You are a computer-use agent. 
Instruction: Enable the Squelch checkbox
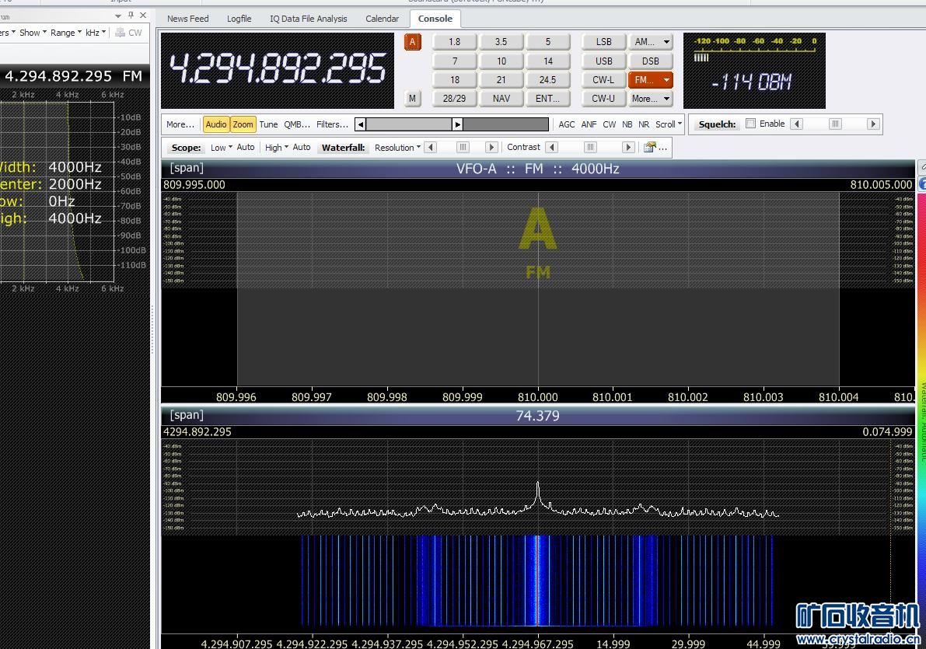(x=750, y=124)
